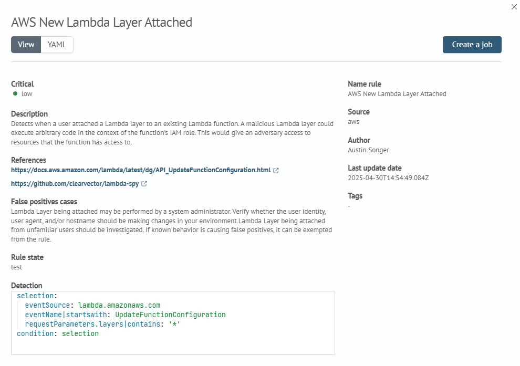Click the Rule state value test
Image resolution: width=520 pixels, height=366 pixels.
tap(16, 267)
